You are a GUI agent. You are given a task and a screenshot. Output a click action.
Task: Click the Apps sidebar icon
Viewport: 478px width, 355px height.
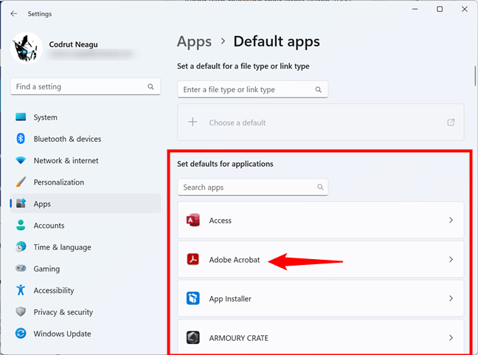[21, 204]
